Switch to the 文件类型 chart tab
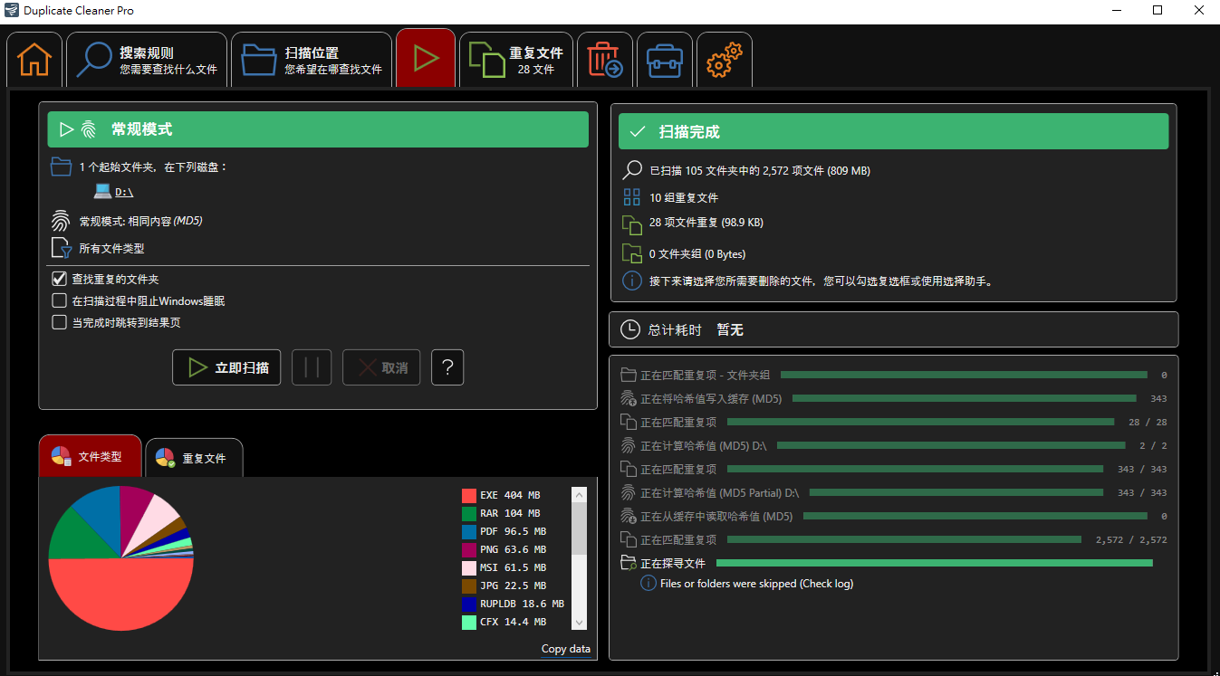The width and height of the screenshot is (1220, 676). pos(91,456)
